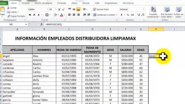This screenshot has width=185, height=104.
Task: Increase font size with the large A
Action: 59,9
